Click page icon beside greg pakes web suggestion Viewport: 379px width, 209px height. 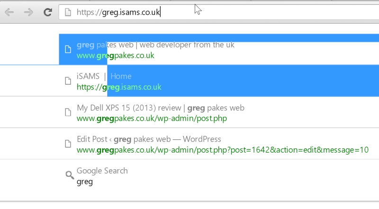point(68,49)
